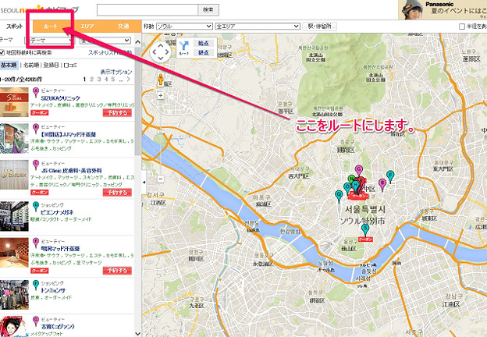
Task: Click the list scroll-down arrow
Action: click(x=138, y=333)
